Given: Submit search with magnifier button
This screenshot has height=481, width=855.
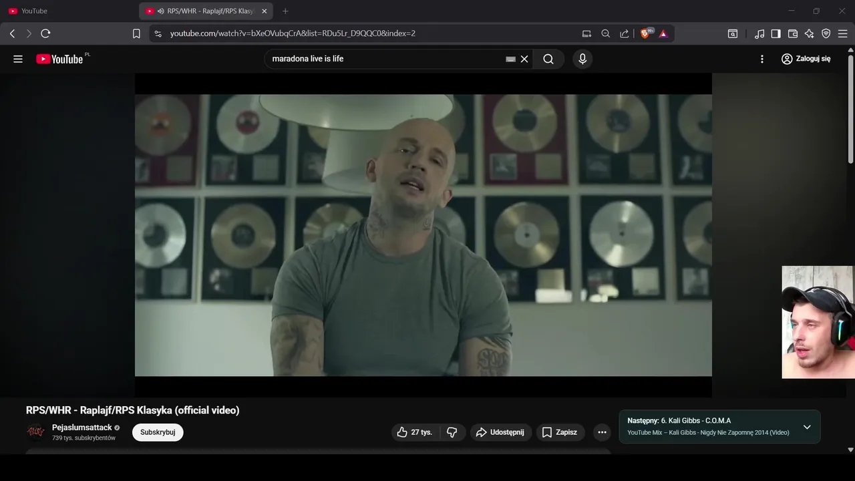Looking at the screenshot, I should point(548,59).
